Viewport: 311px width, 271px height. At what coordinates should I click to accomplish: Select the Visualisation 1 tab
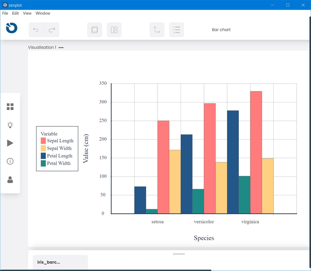tap(42, 47)
